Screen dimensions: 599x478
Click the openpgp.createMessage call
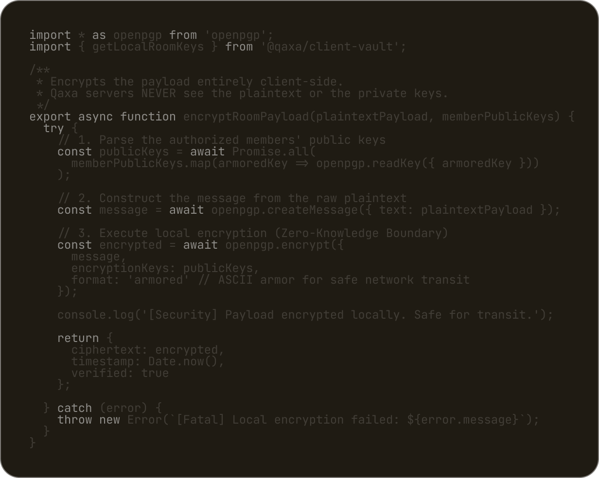(284, 210)
